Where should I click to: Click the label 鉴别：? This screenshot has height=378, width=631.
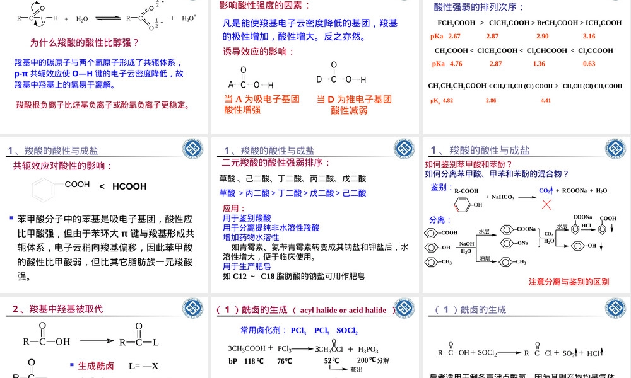pyautogui.click(x=442, y=188)
